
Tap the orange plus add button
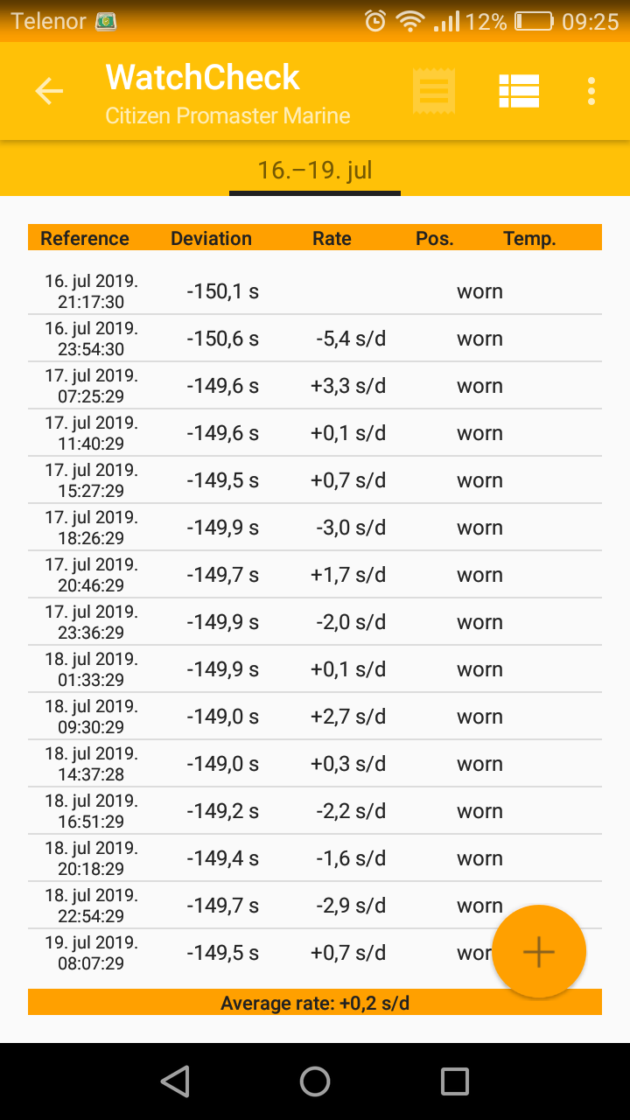(538, 952)
